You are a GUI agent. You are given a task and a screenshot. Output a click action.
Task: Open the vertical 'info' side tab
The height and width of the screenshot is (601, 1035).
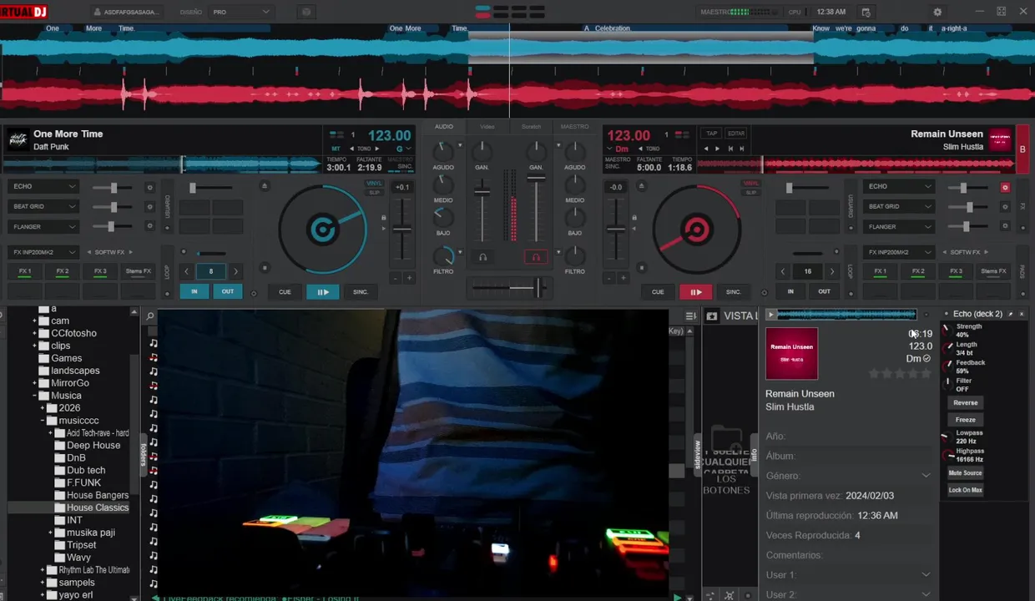(x=755, y=454)
